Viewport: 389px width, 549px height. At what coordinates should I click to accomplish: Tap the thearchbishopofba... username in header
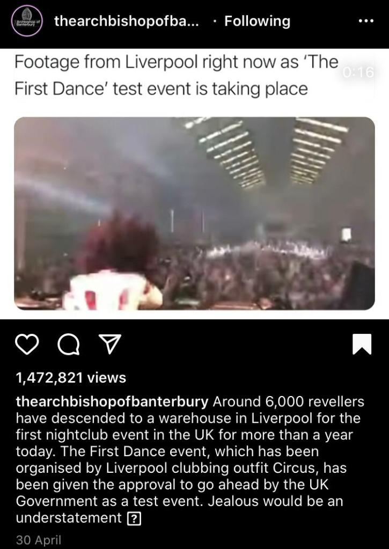coord(127,21)
